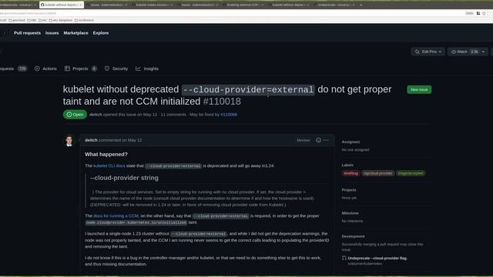Open Issues in the top navigation

click(x=52, y=33)
